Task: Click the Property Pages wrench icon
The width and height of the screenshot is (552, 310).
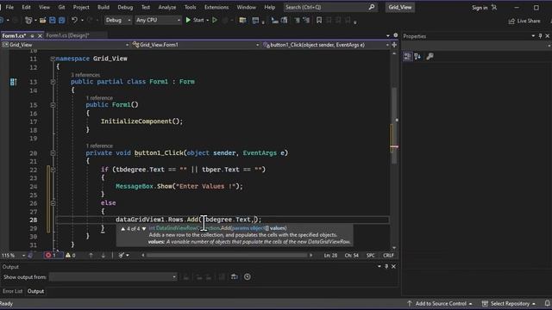Action: (430, 57)
